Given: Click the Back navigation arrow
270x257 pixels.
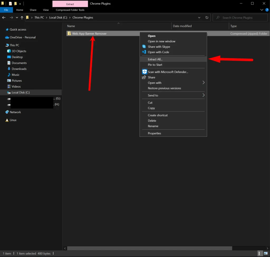Looking at the screenshot, I should (4, 18).
